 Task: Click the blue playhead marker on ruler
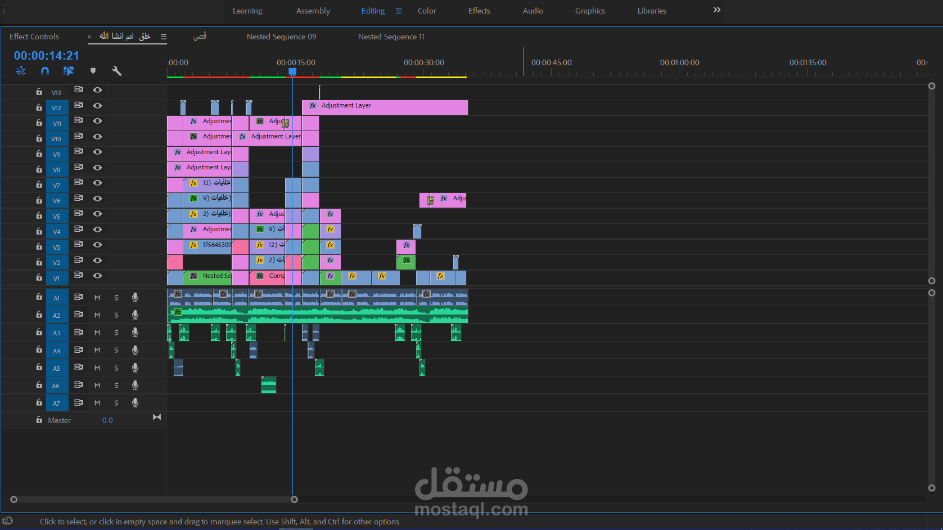tap(292, 71)
